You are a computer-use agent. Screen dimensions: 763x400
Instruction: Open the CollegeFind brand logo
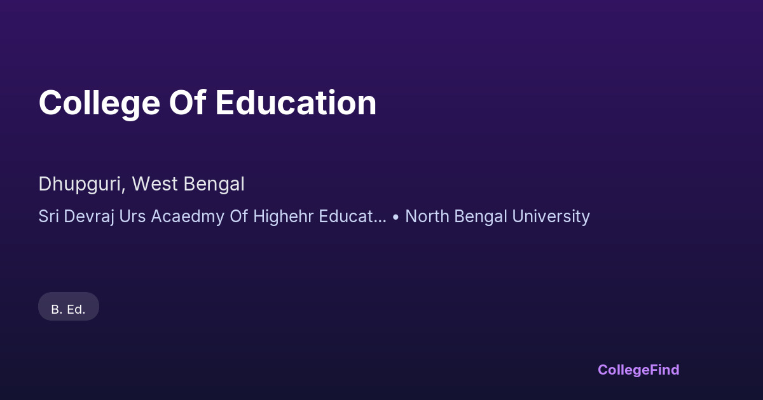click(638, 370)
